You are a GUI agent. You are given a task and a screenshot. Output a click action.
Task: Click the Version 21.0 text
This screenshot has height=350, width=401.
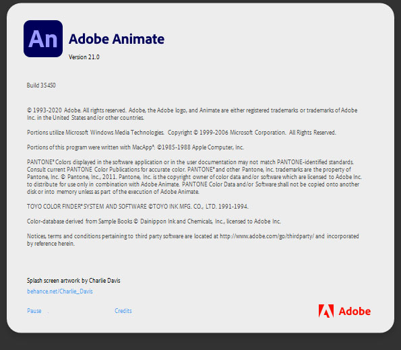[x=84, y=57]
